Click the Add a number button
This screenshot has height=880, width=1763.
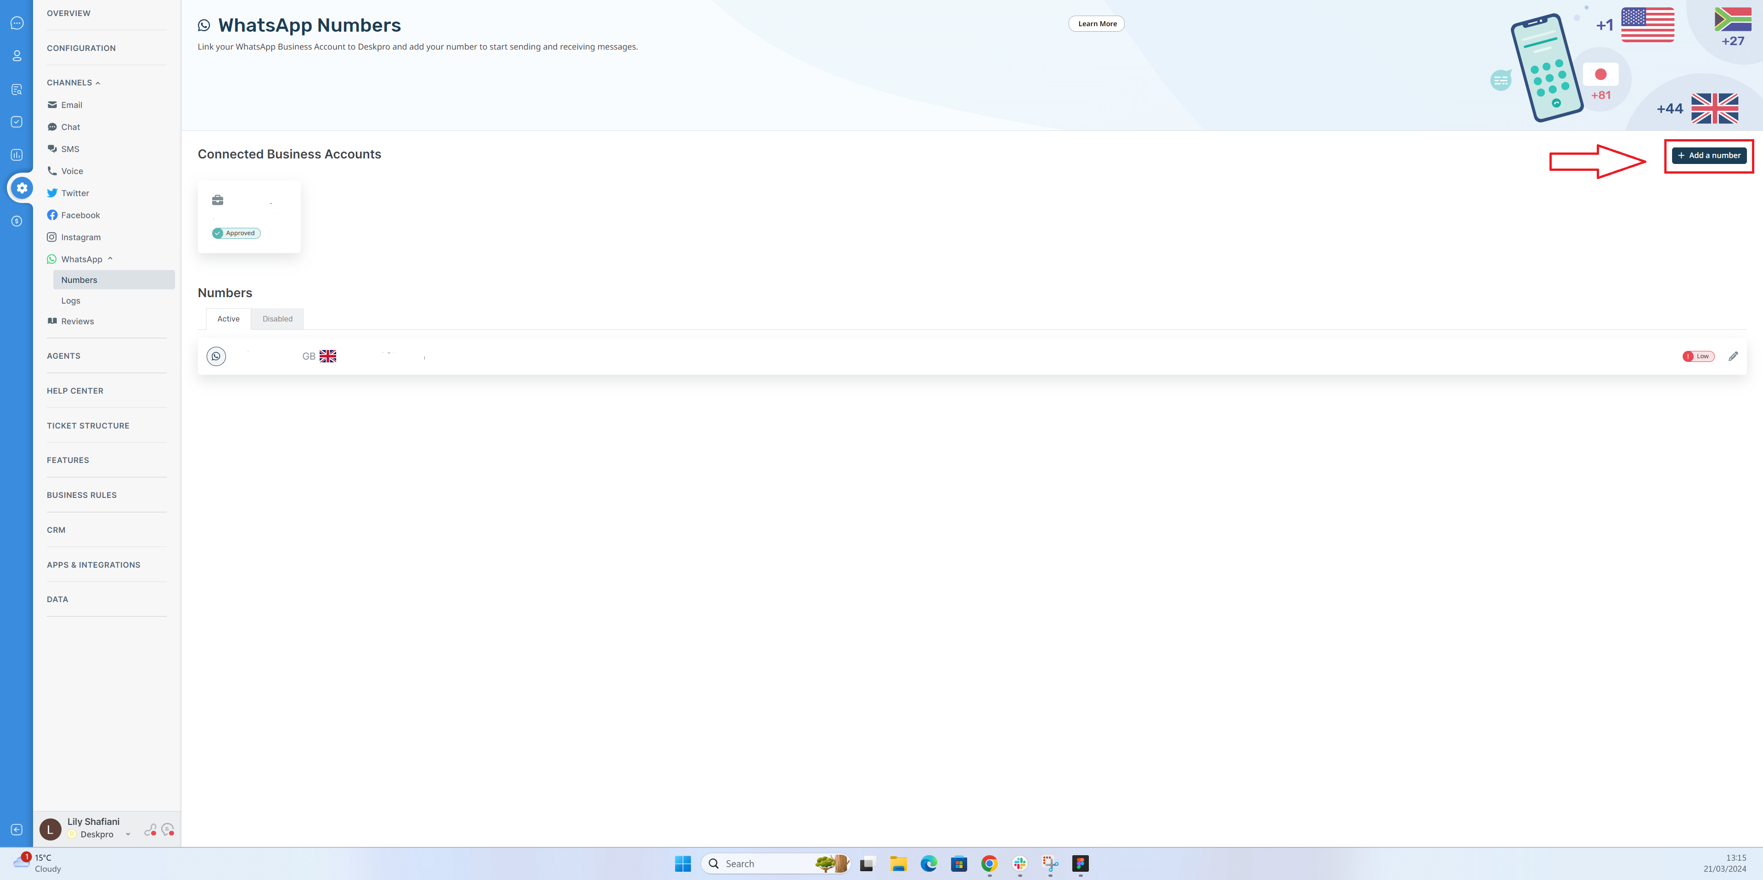pyautogui.click(x=1709, y=155)
